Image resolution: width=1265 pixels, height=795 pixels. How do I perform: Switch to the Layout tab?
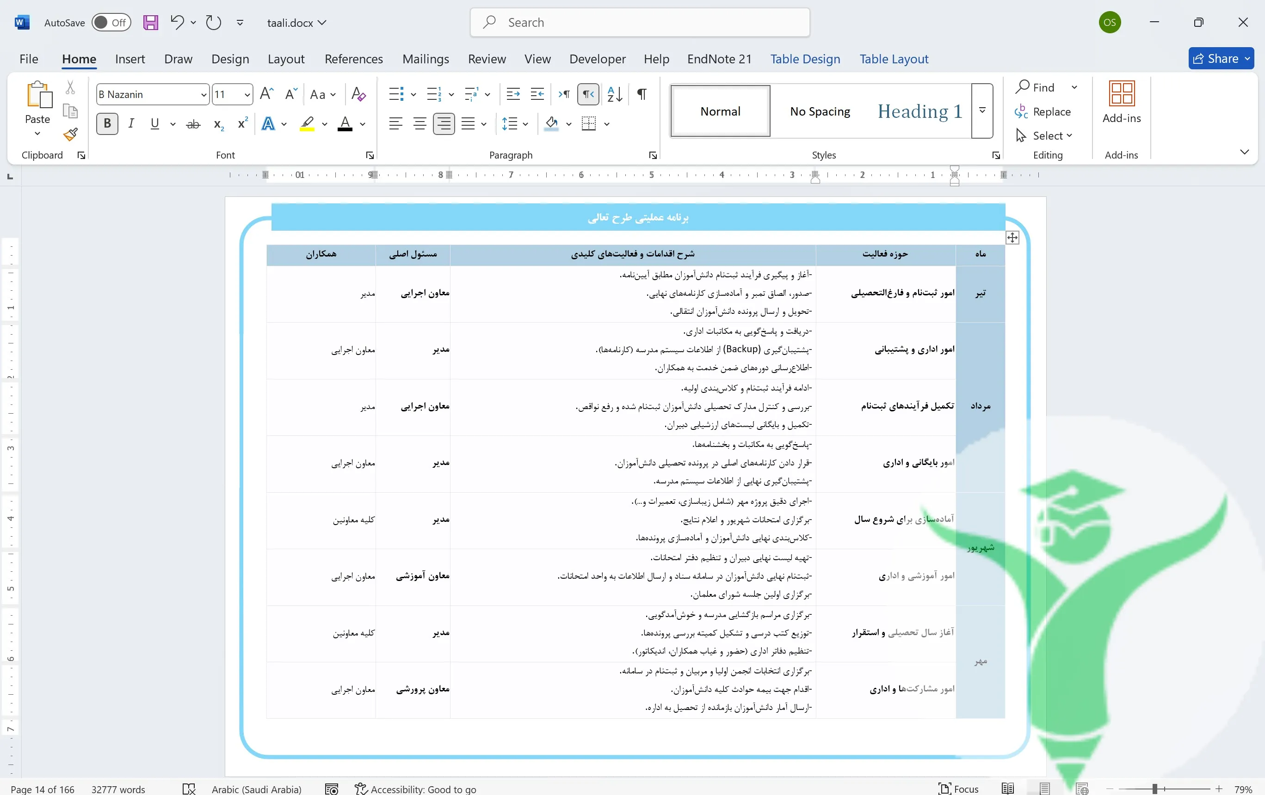pyautogui.click(x=286, y=59)
